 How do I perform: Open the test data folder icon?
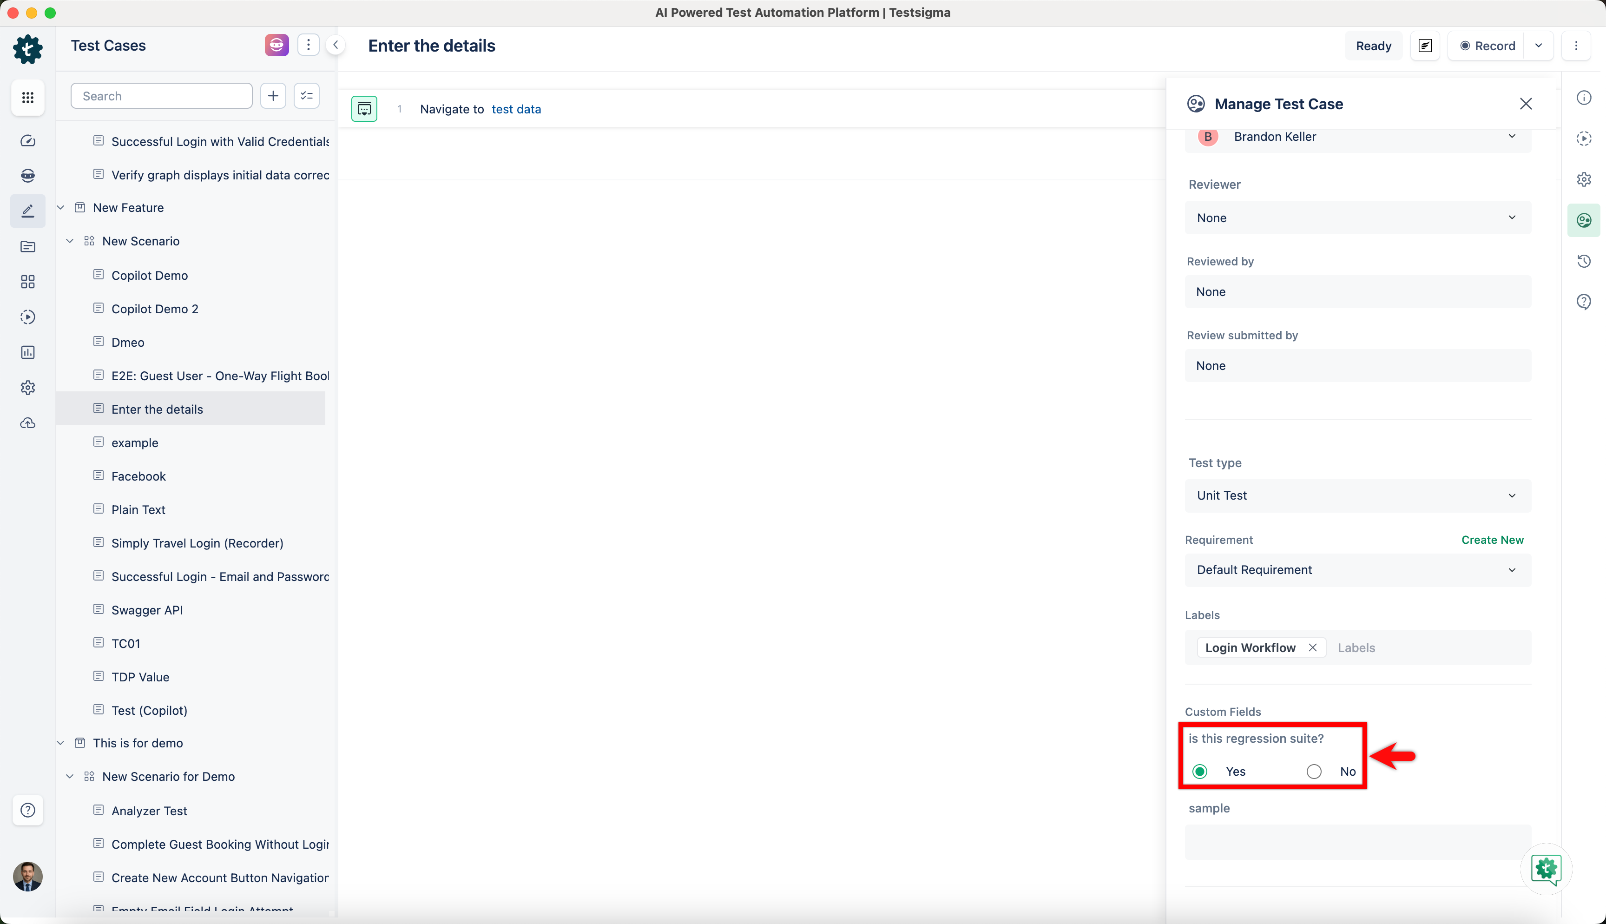28,246
